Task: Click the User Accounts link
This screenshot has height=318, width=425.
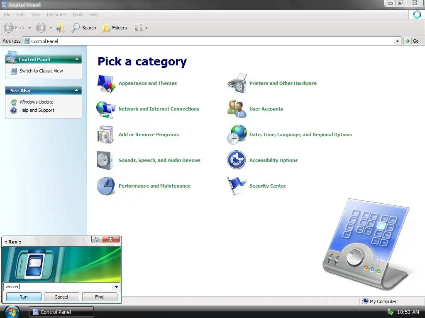Action: click(x=266, y=109)
